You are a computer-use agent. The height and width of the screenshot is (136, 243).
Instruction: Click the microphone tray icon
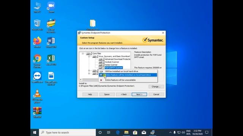coord(175,133)
